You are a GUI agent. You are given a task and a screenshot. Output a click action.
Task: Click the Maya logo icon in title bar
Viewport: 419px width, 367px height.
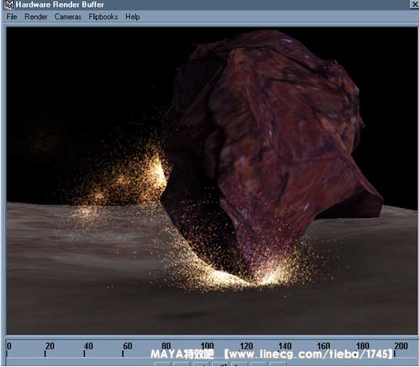coord(9,5)
